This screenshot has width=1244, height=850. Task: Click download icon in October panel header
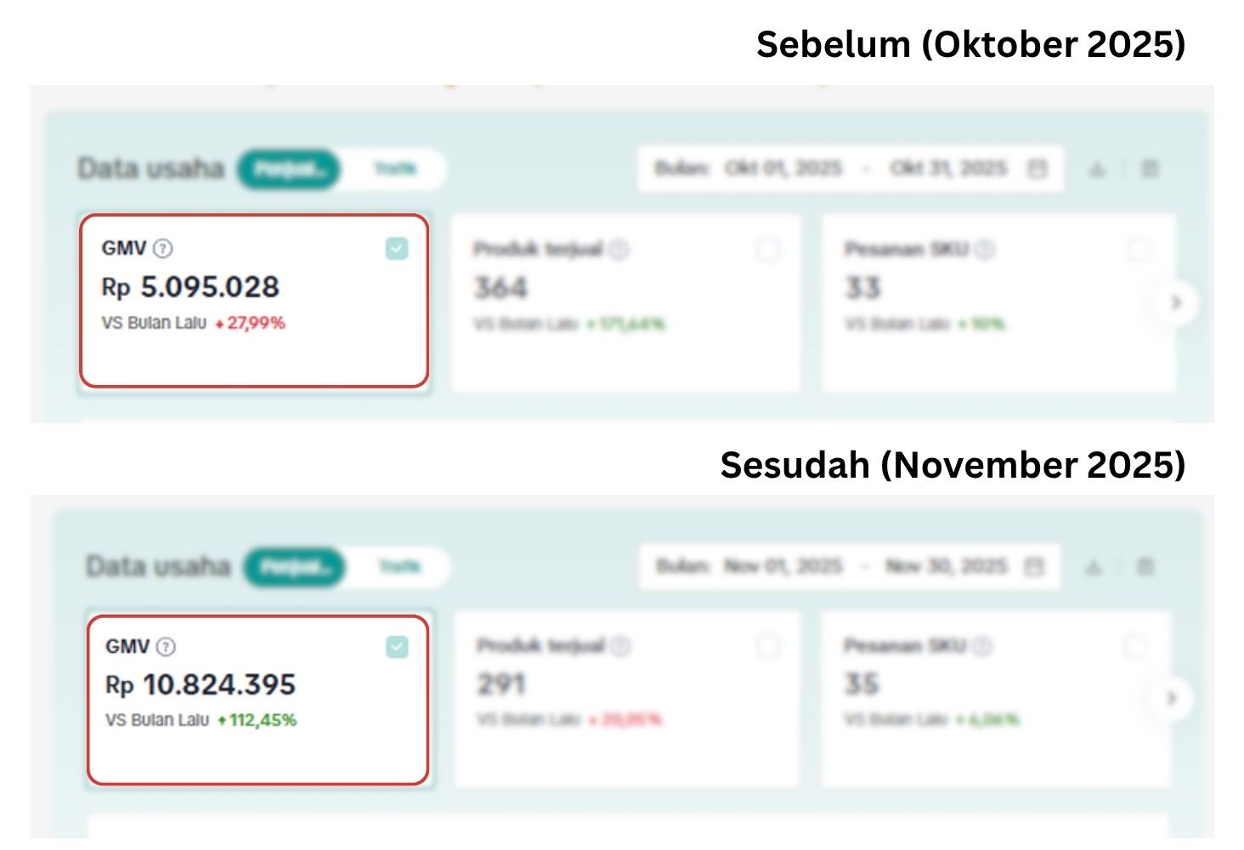1097,169
